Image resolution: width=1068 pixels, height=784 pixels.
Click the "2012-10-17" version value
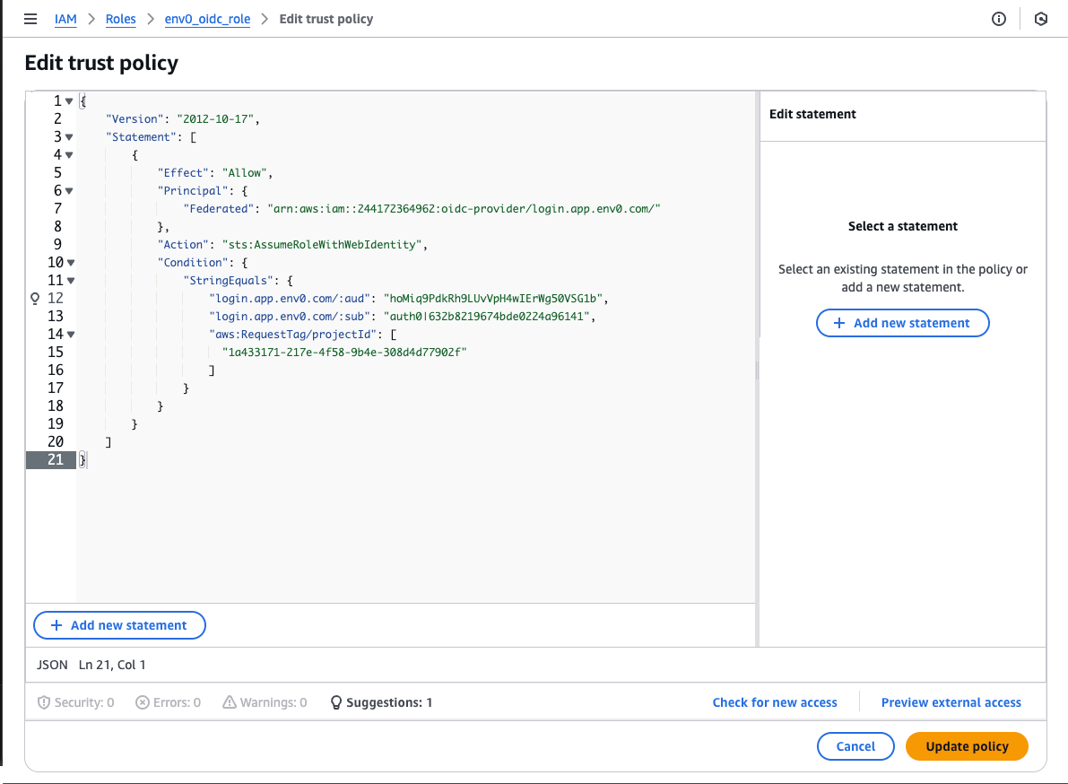click(215, 118)
